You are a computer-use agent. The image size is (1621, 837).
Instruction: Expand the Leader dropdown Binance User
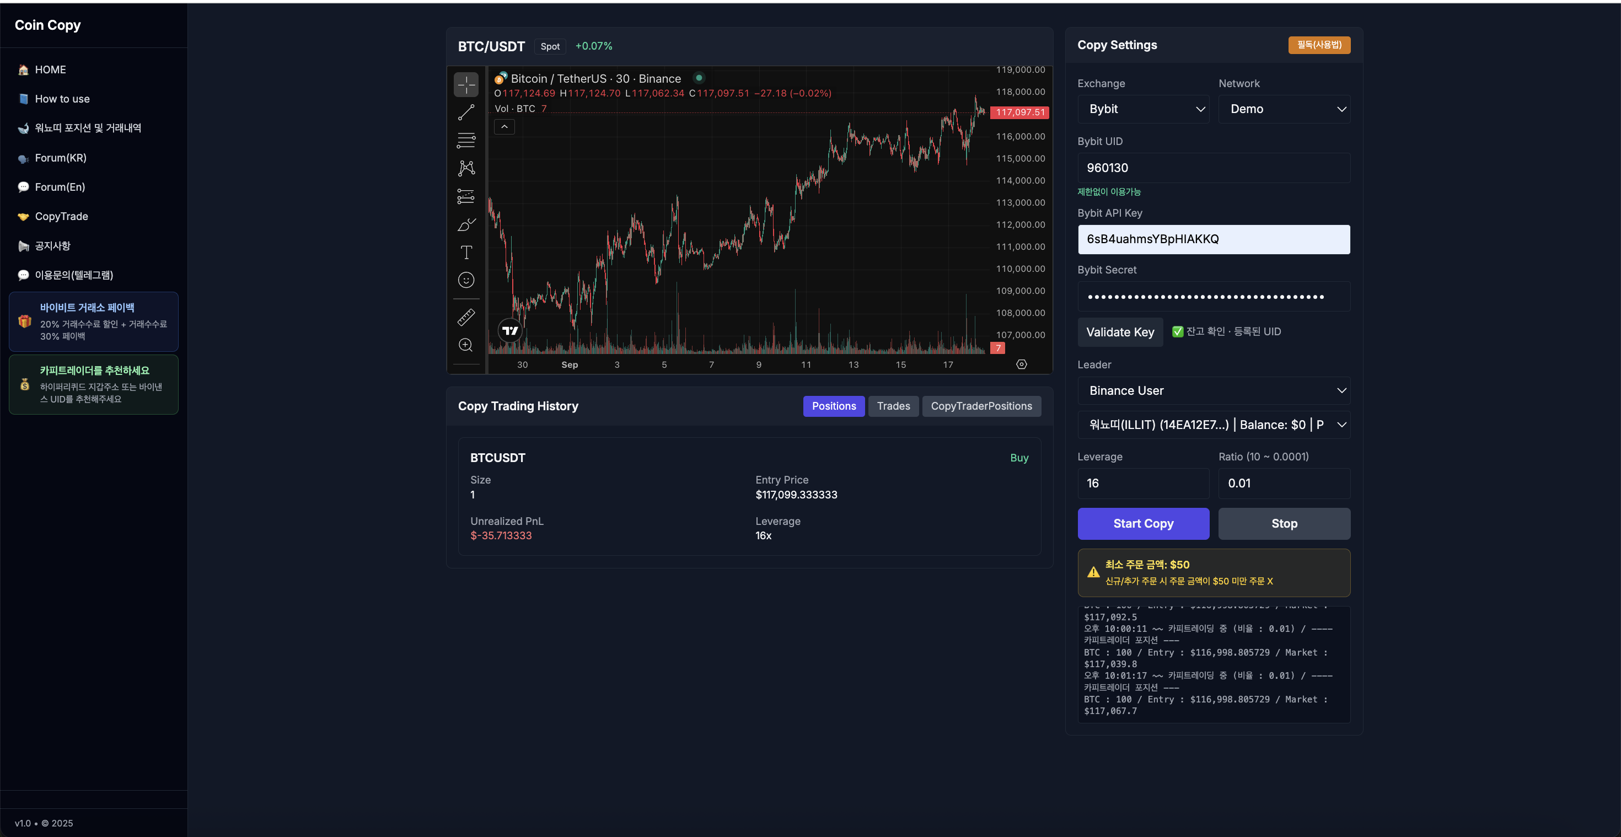[1213, 391]
